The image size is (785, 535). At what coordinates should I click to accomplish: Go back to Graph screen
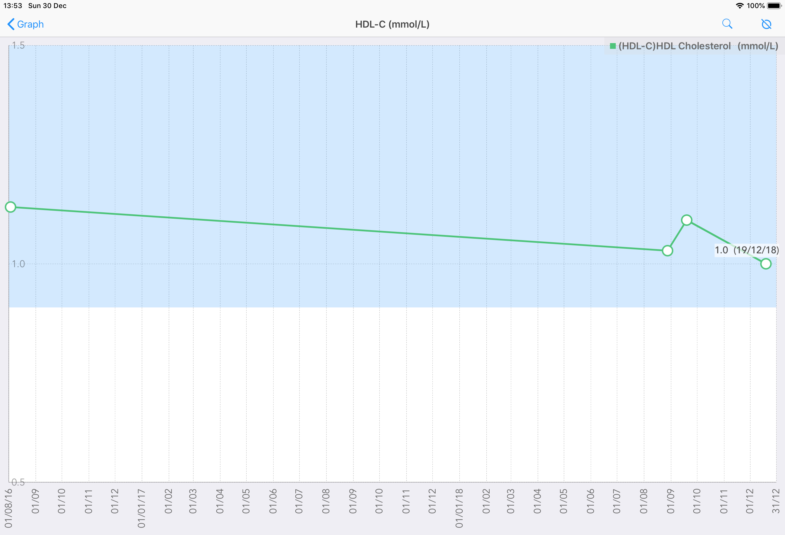pos(30,24)
